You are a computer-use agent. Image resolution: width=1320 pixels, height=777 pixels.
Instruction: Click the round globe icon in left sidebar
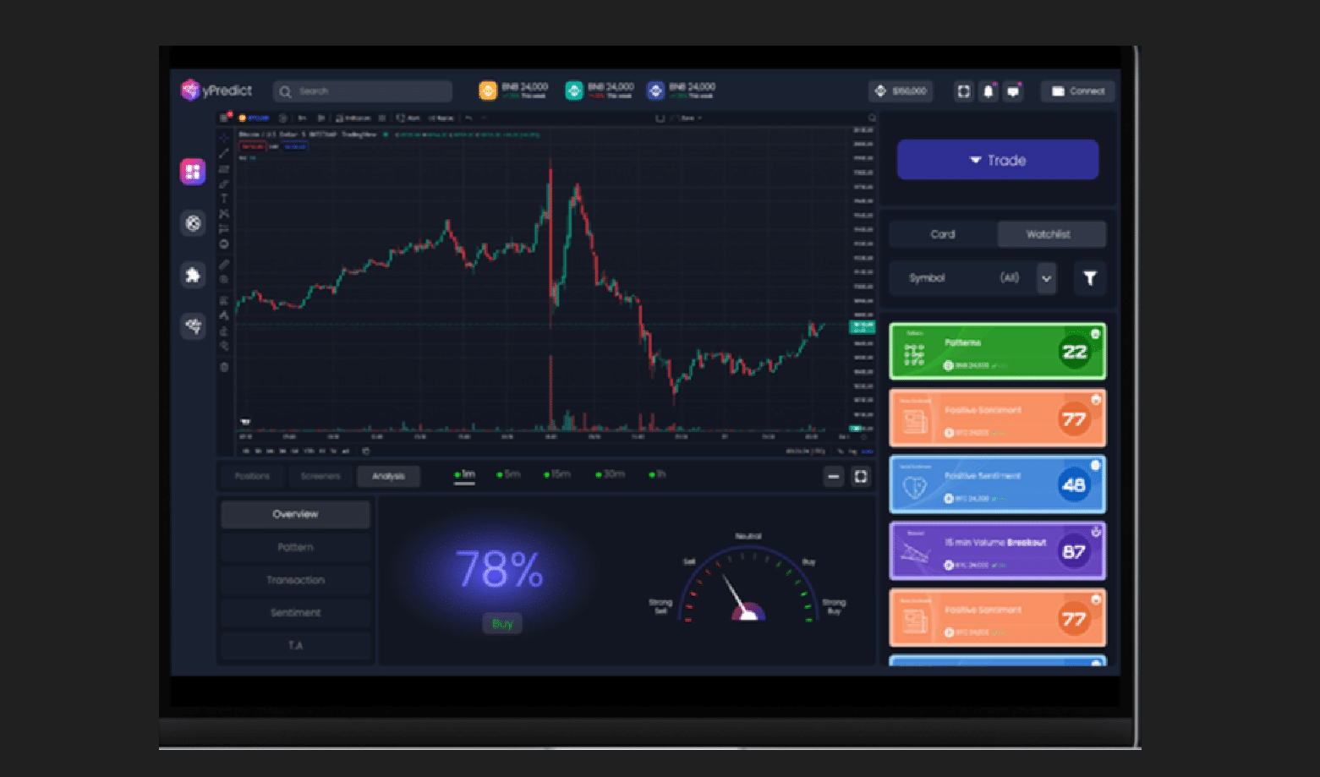(x=193, y=223)
